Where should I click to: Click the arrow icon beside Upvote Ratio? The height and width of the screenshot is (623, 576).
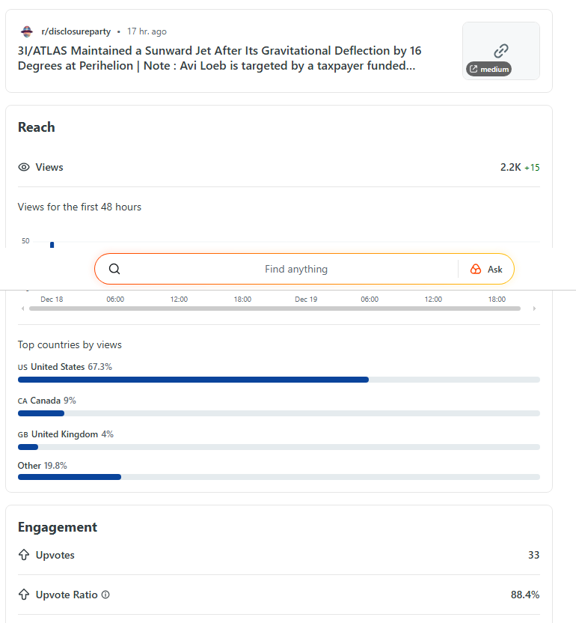pyautogui.click(x=24, y=595)
